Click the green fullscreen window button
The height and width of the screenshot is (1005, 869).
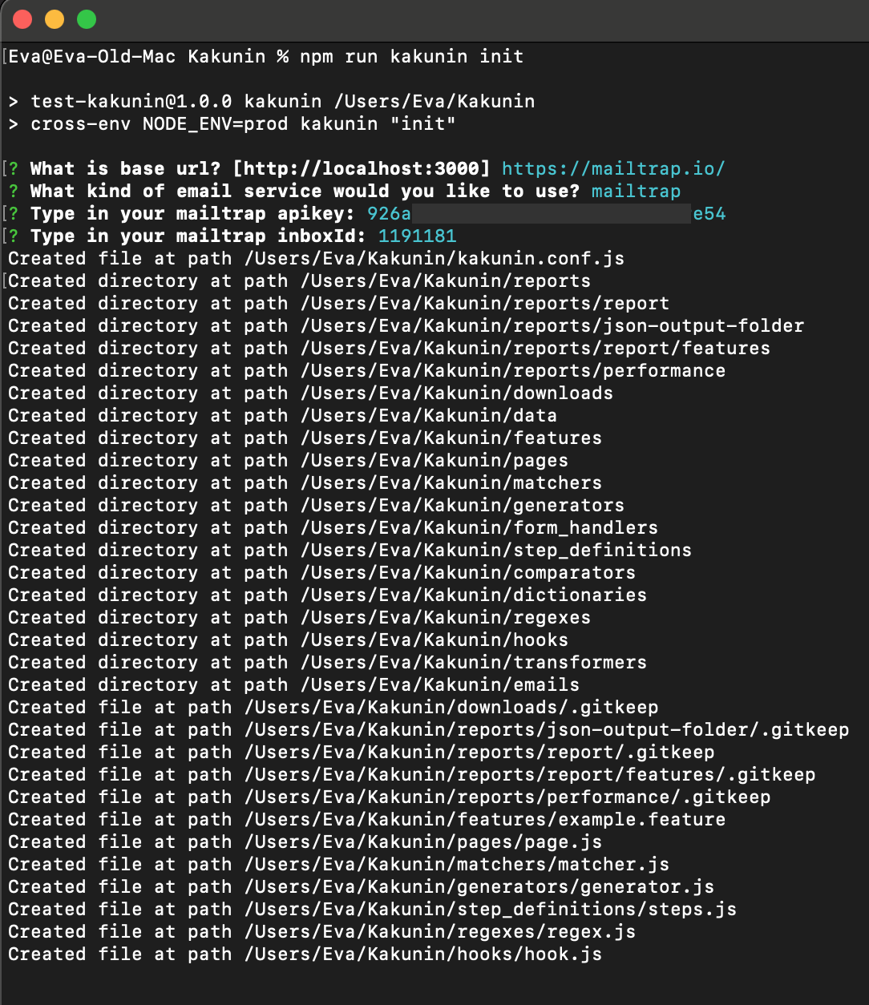(87, 19)
